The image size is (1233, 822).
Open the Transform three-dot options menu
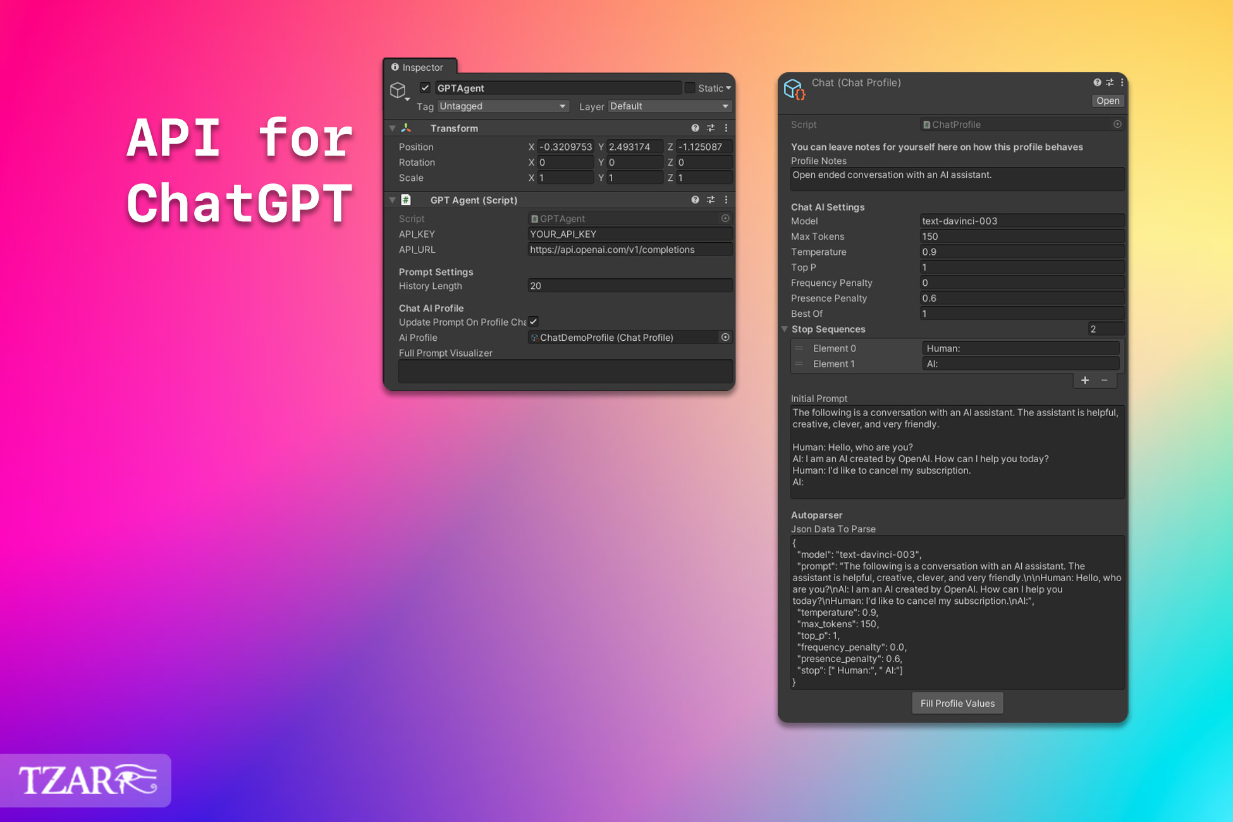click(726, 128)
